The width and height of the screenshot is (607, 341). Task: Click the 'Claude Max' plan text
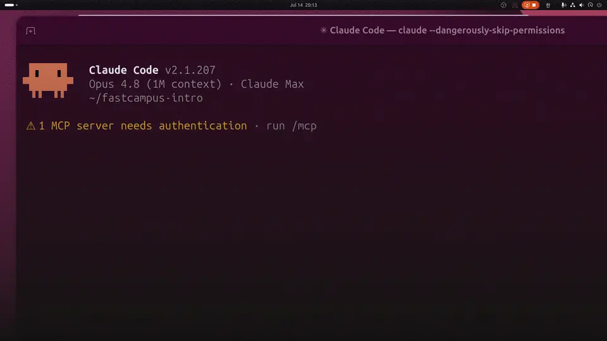pyautogui.click(x=272, y=84)
